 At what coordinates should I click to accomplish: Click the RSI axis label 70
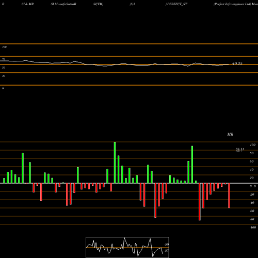point(4,59)
